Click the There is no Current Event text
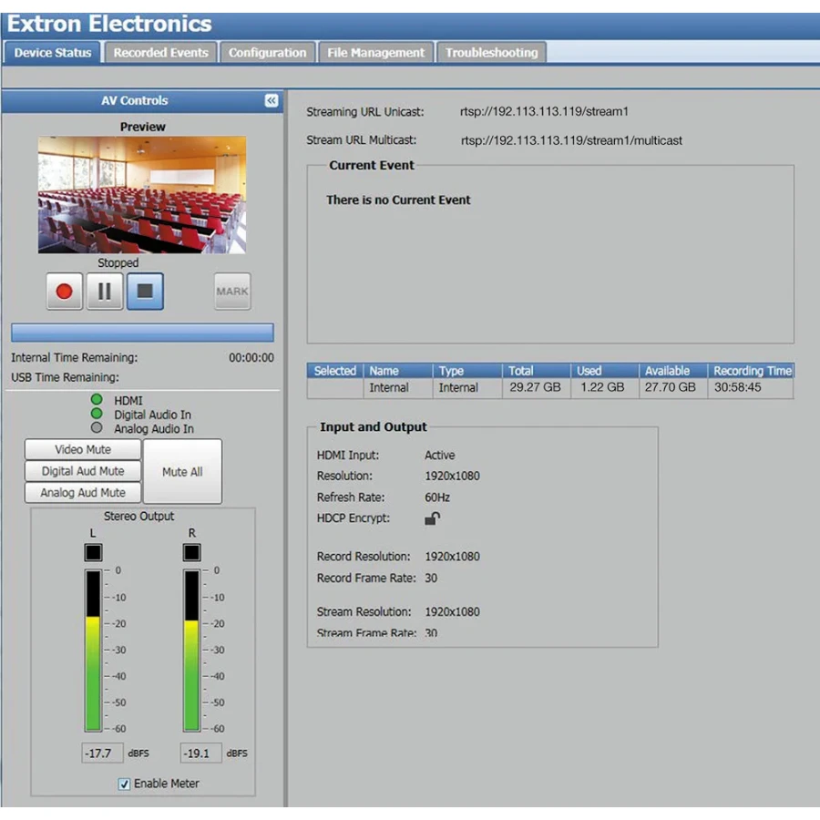Image resolution: width=820 pixels, height=820 pixels. [x=398, y=200]
